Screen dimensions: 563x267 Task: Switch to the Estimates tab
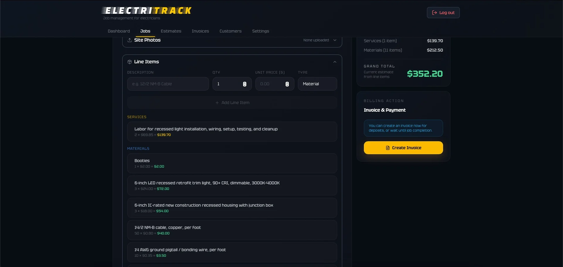(x=171, y=31)
